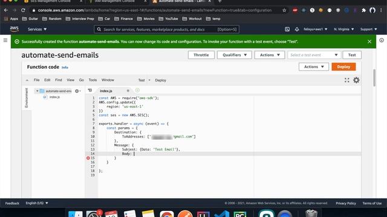This screenshot has width=387, height=217.
Task: Open the Terms of Use link
Action: 372,203
